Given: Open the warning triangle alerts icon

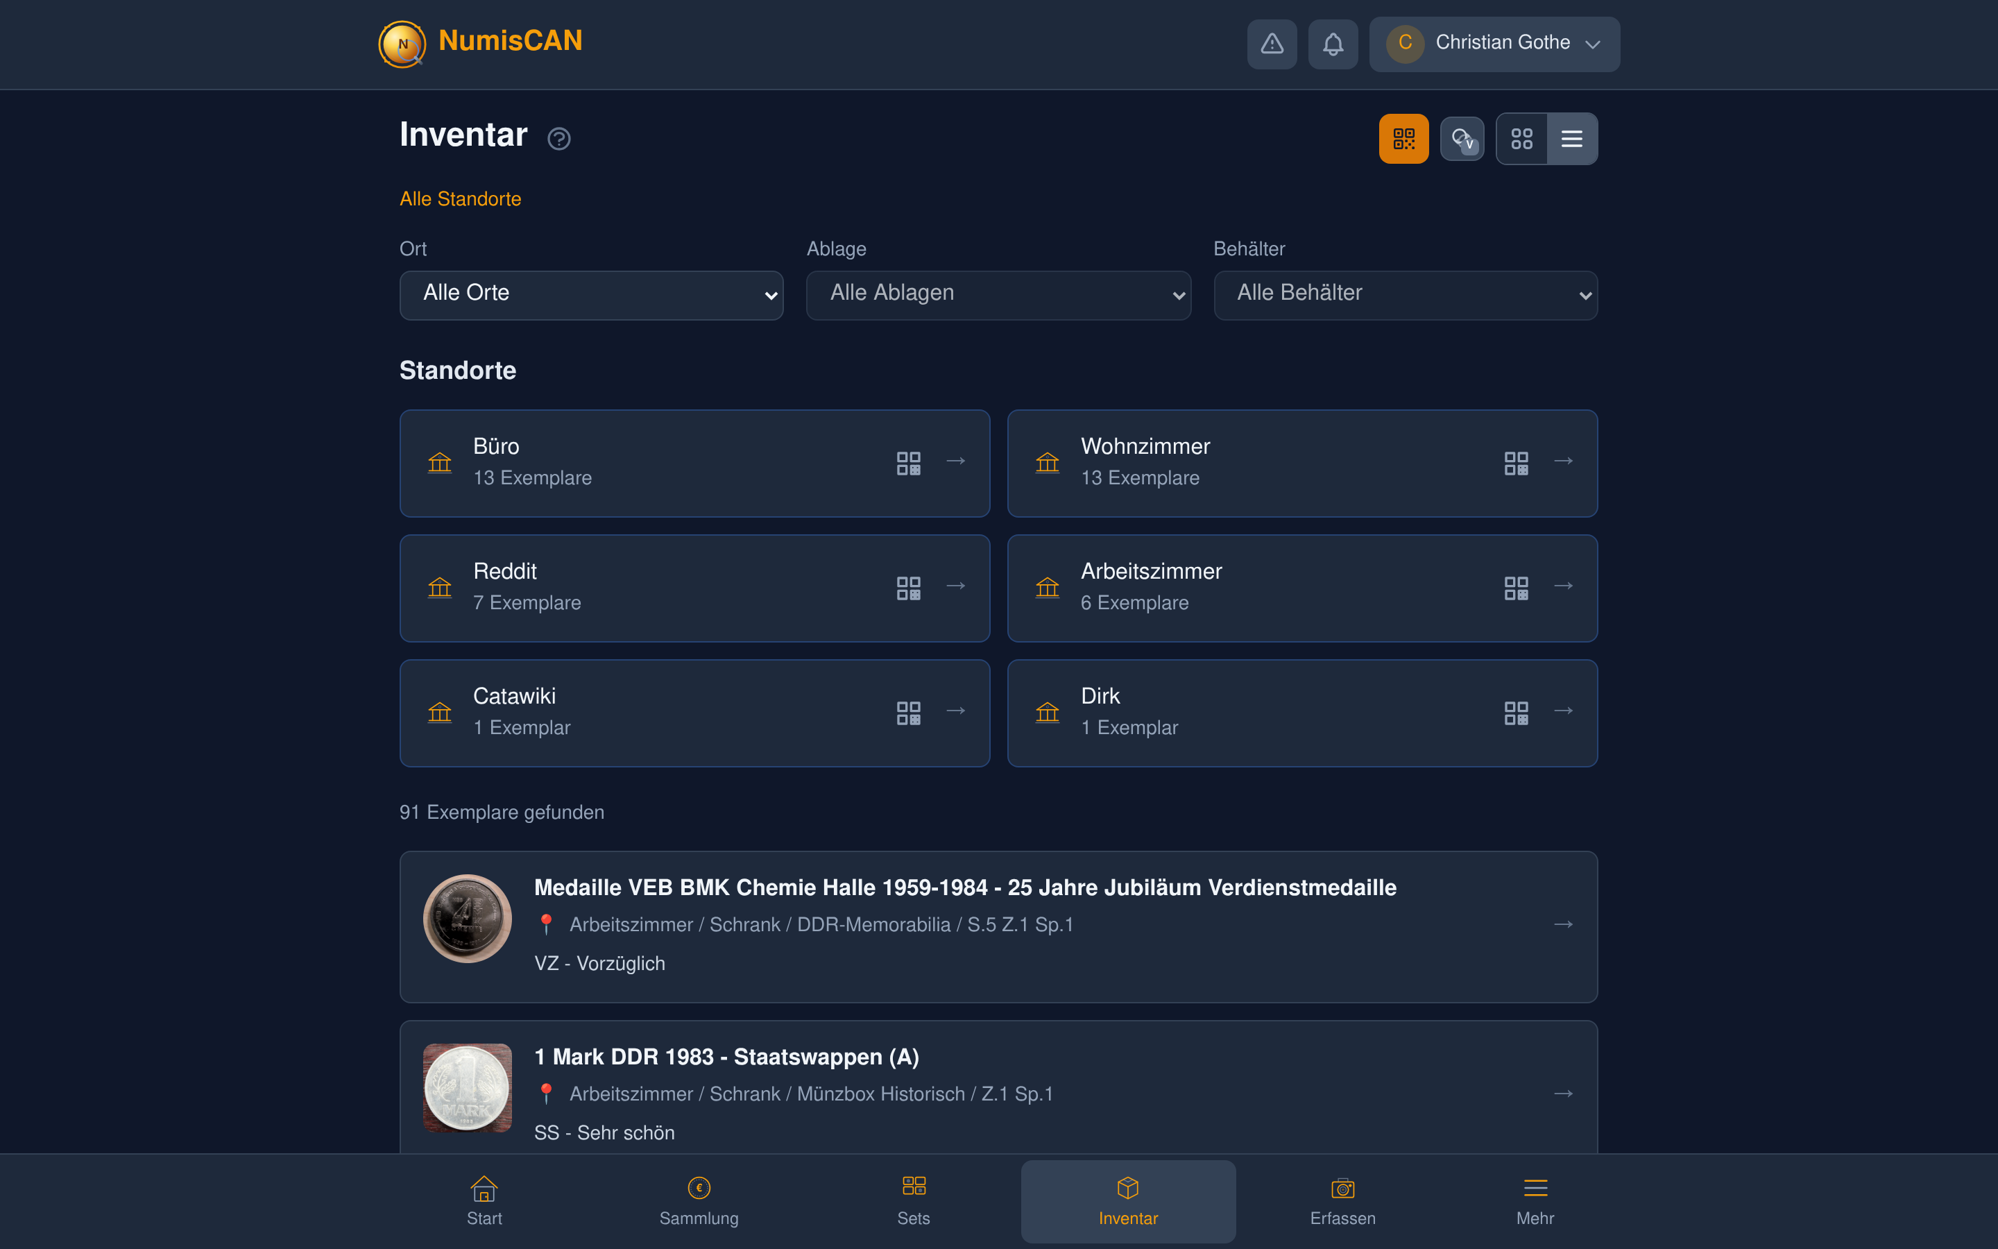Looking at the screenshot, I should point(1272,44).
